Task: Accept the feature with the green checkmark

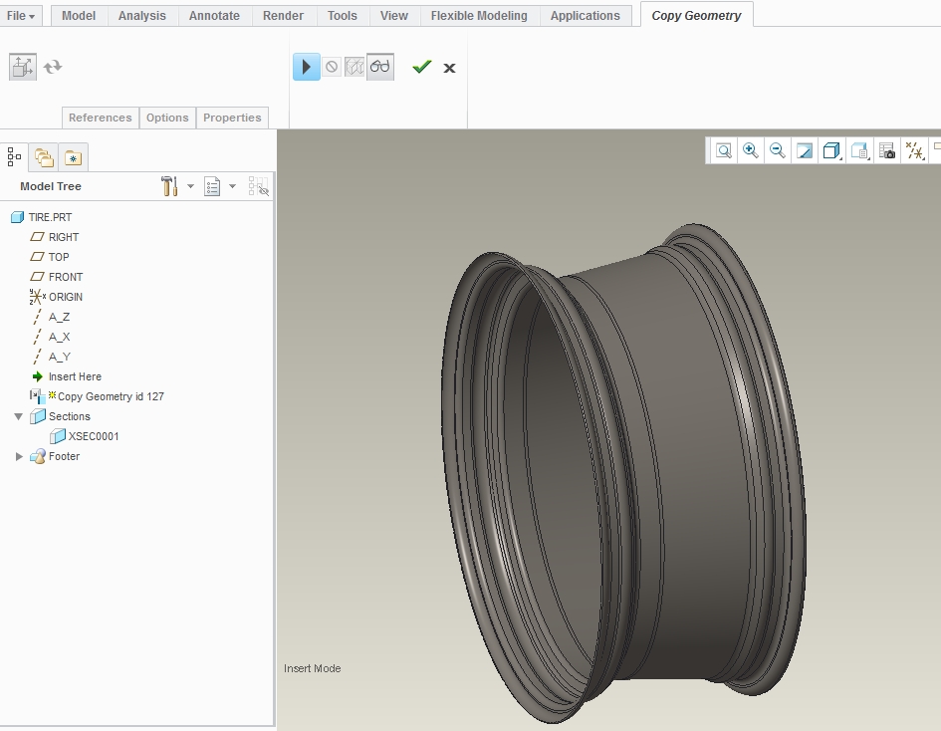Action: [x=422, y=67]
